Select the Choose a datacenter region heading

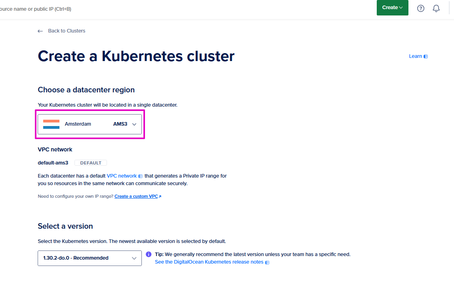pyautogui.click(x=86, y=90)
